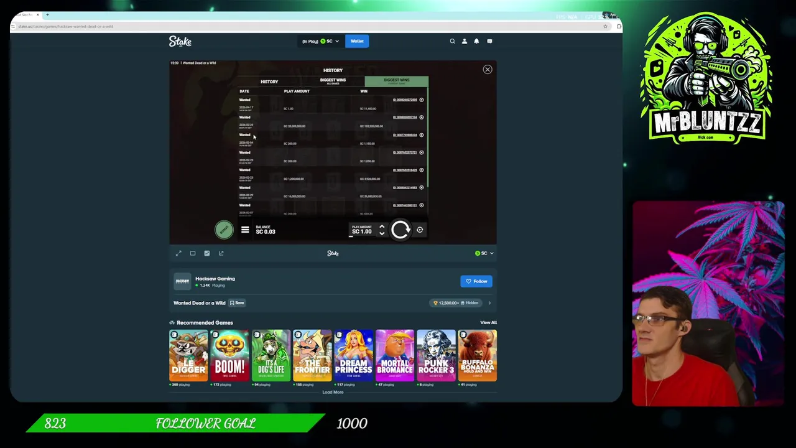This screenshot has height=448, width=796.
Task: Click Load More games
Action: [x=333, y=392]
